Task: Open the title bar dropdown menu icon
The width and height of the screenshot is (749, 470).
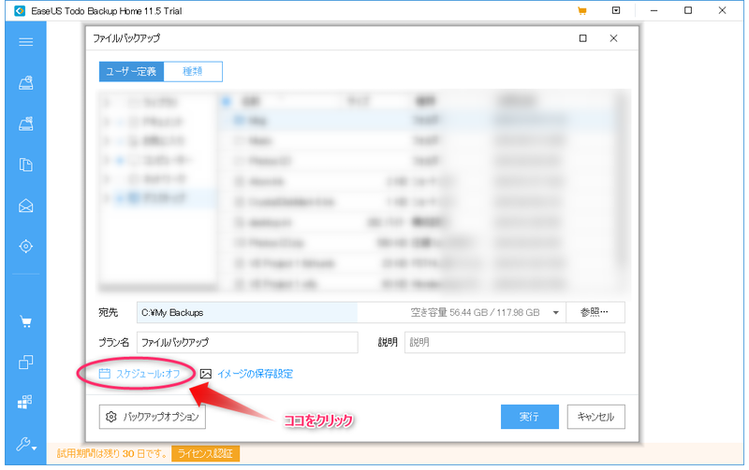Action: click(616, 10)
